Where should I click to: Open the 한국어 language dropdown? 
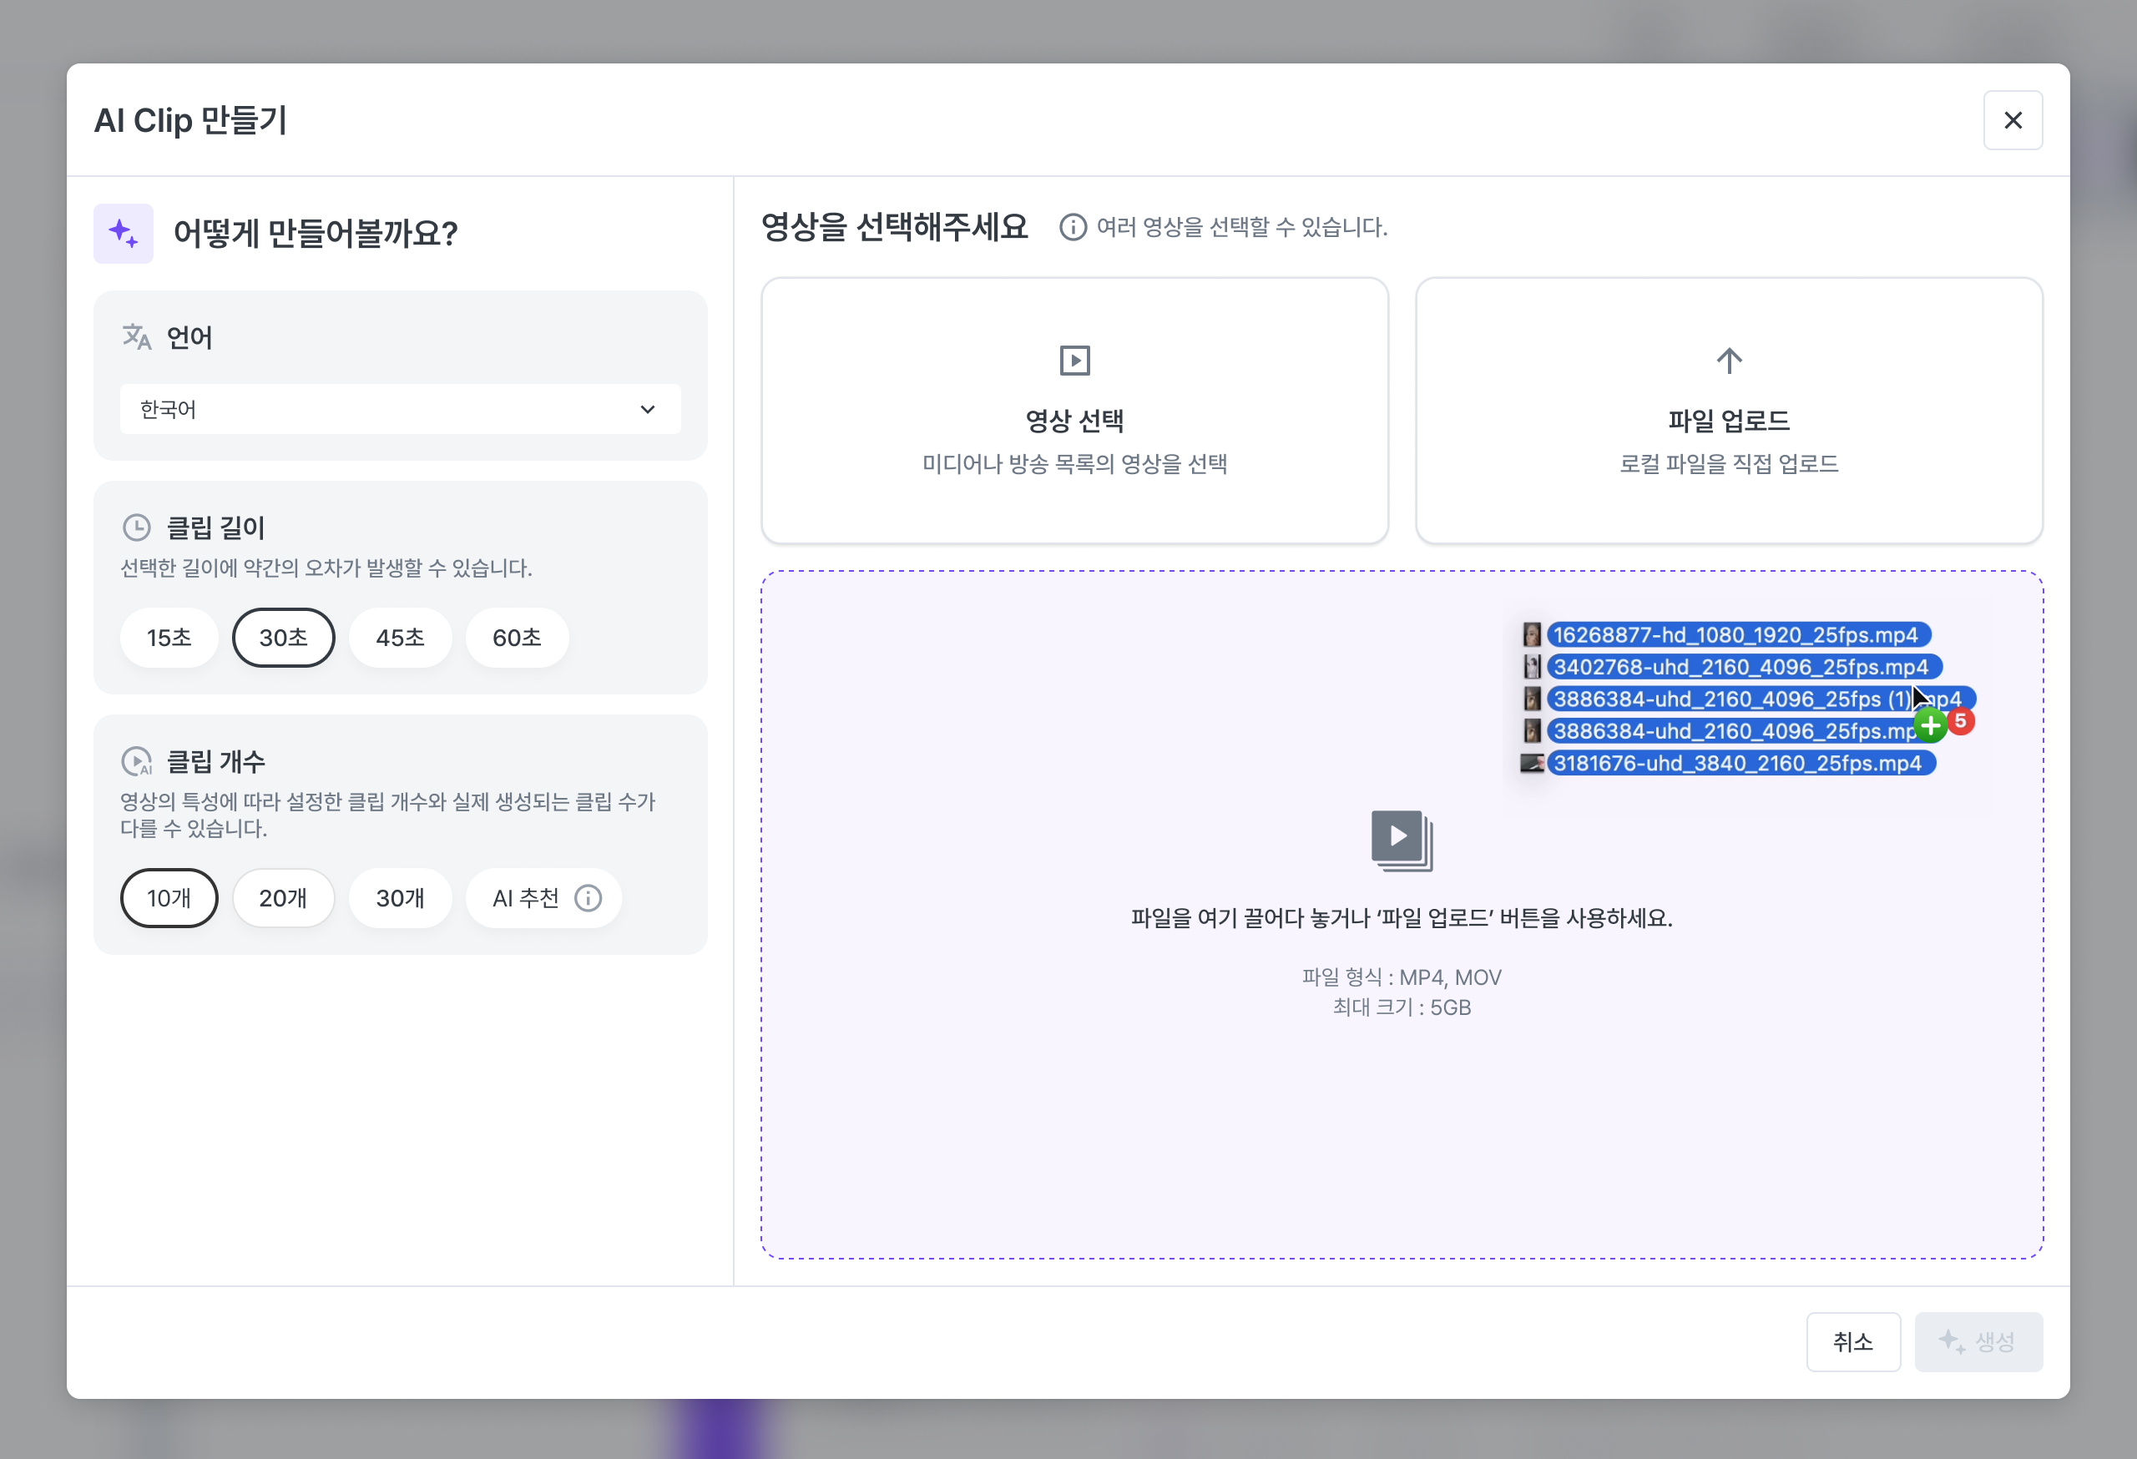[x=400, y=409]
